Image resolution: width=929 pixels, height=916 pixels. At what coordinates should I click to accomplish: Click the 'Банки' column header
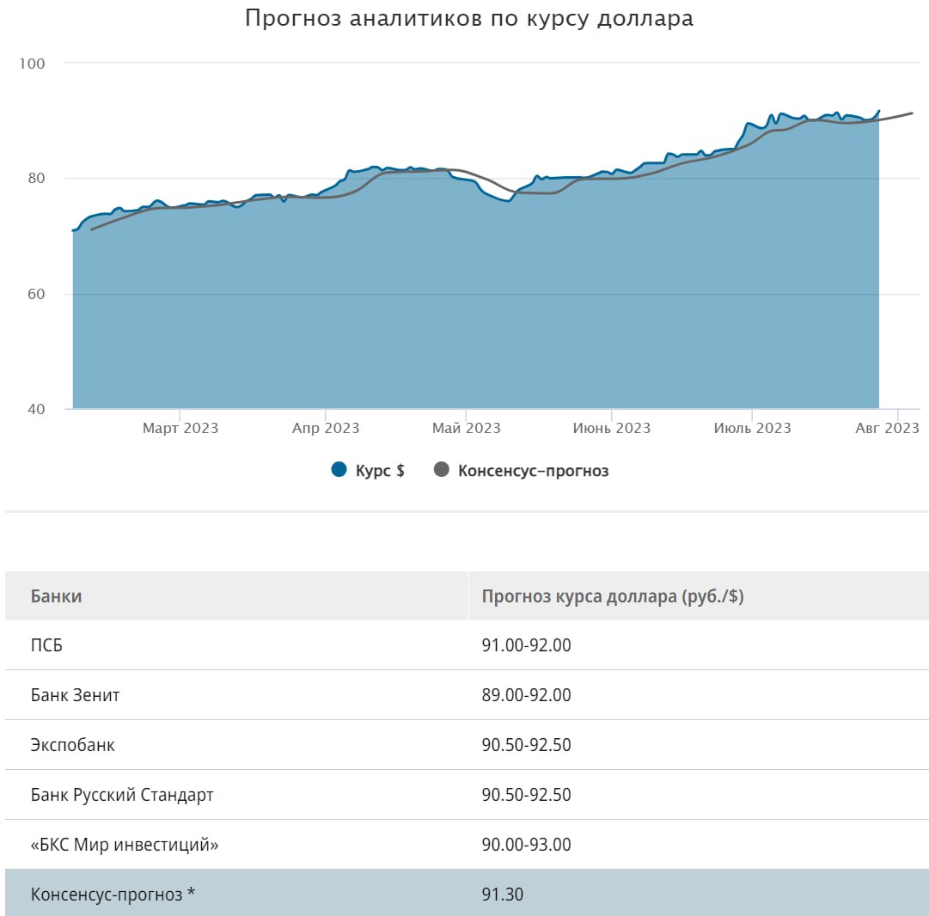(x=57, y=596)
